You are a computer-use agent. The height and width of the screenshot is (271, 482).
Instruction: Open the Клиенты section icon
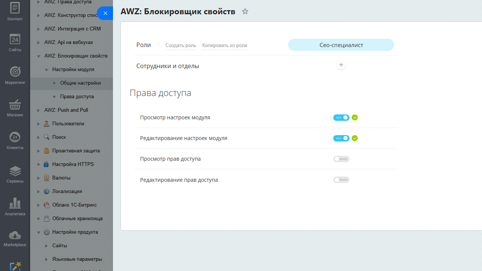tap(15, 137)
